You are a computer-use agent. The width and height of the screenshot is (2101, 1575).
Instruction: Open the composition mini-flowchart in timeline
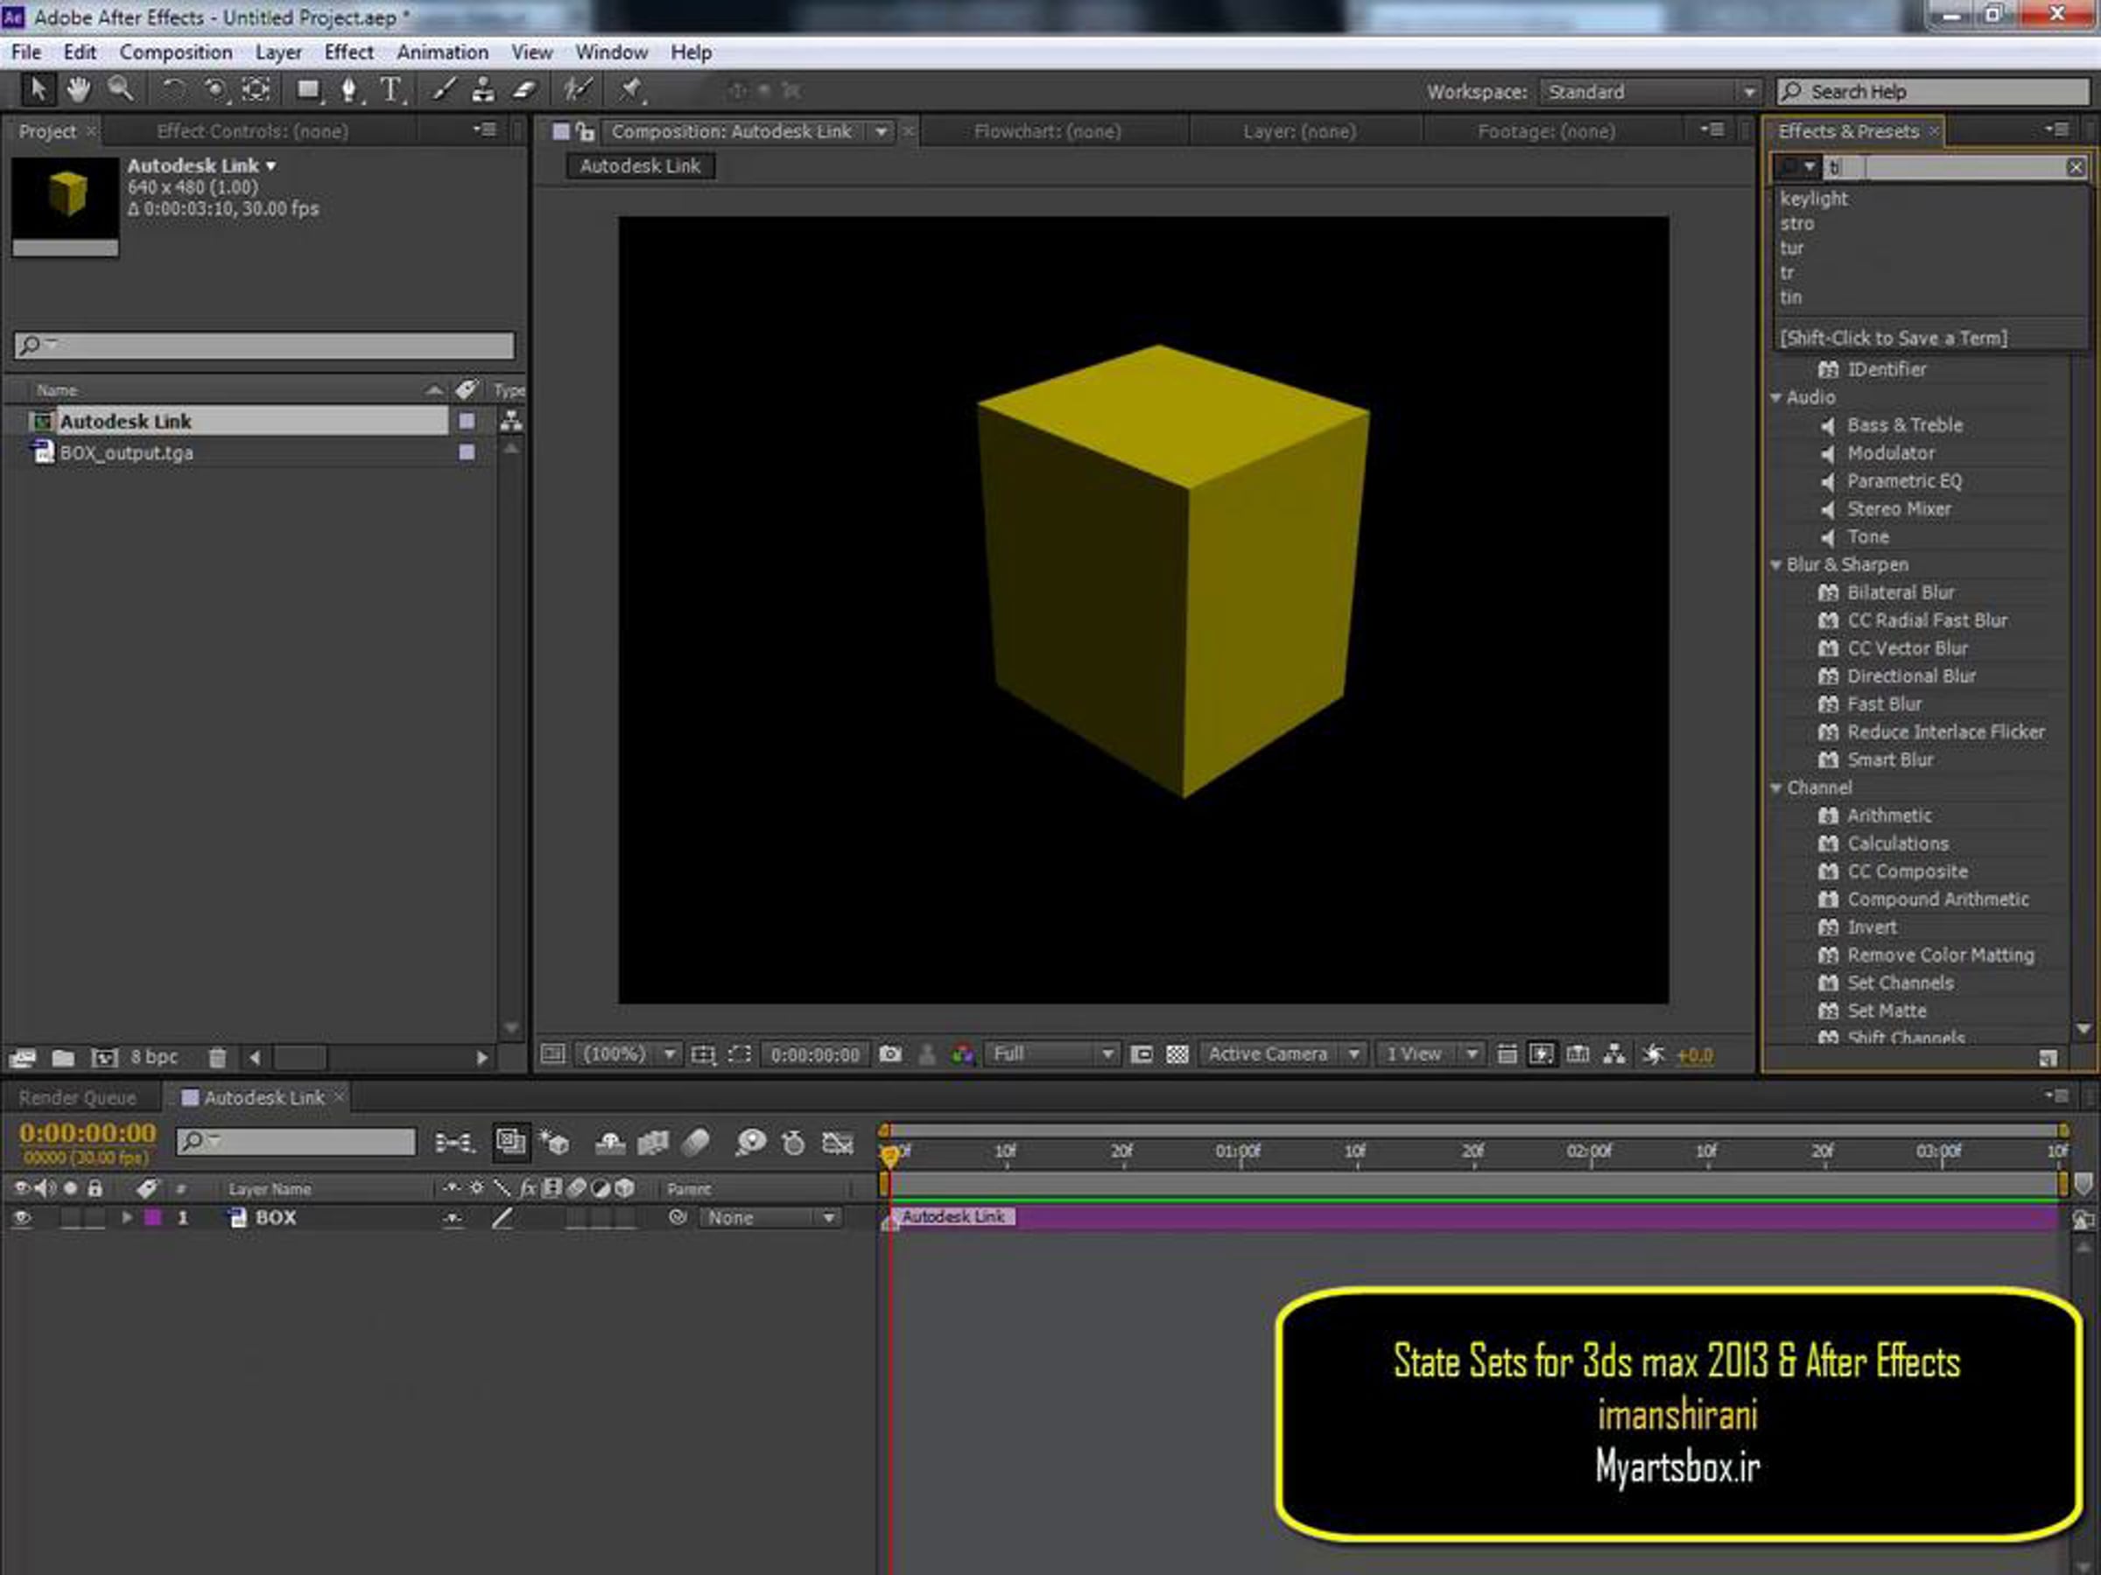coord(454,1143)
